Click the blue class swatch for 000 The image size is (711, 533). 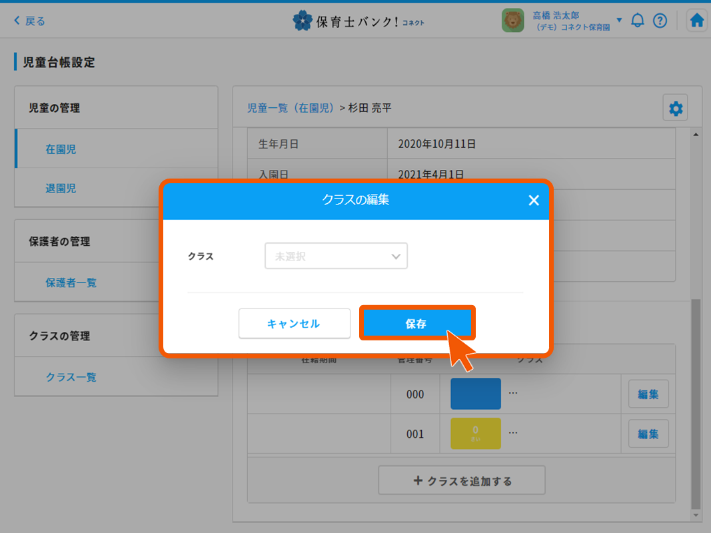click(475, 394)
